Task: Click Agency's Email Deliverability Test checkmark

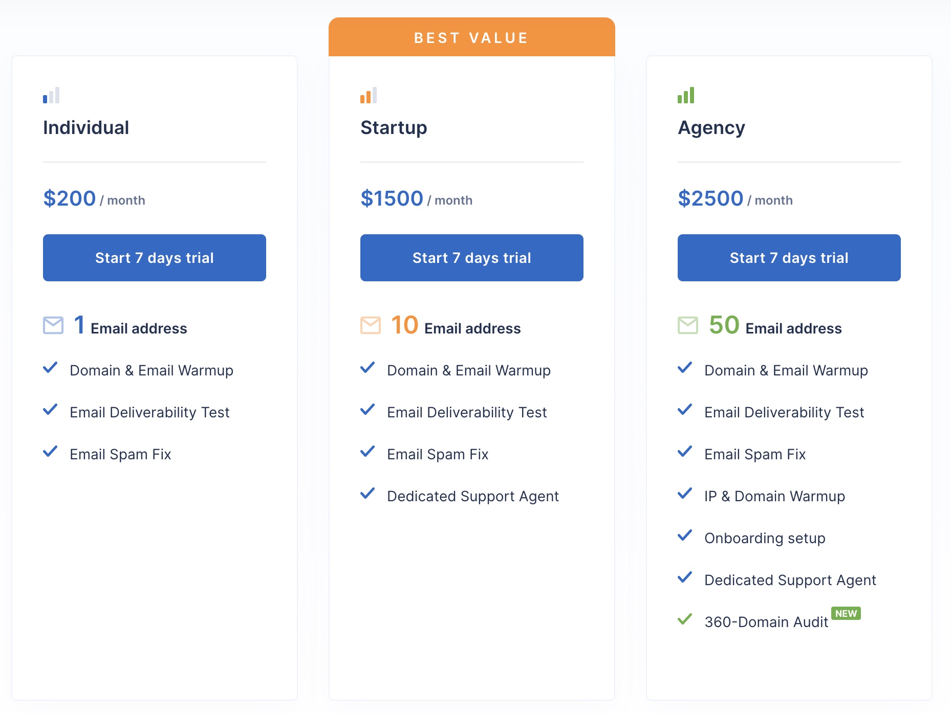Action: pyautogui.click(x=685, y=410)
